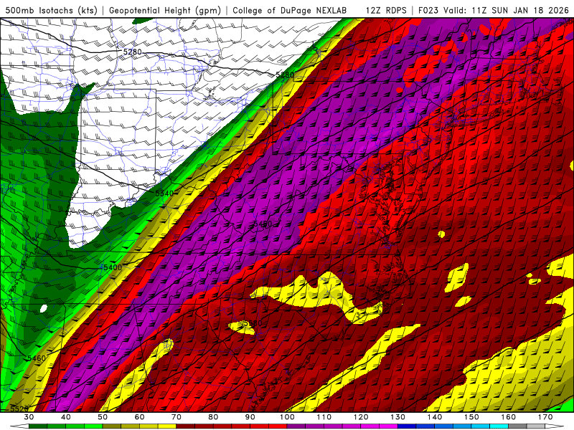Click the color bar value 70

click(x=177, y=417)
